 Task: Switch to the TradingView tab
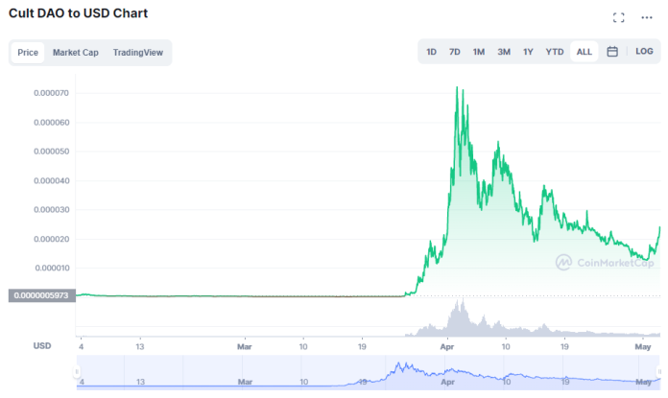coord(137,53)
